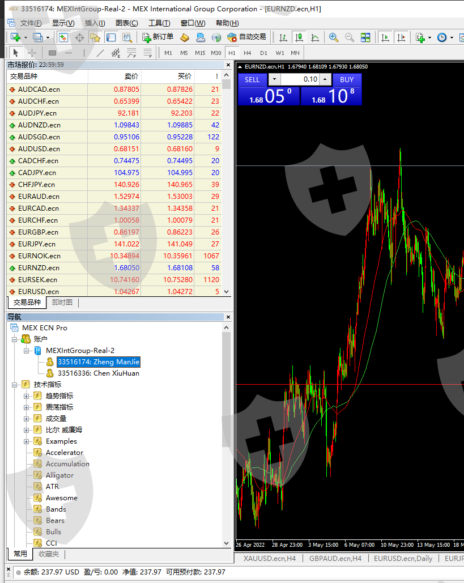Select the draw trendline tool
Screen dimensions: 464x583
coord(100,53)
